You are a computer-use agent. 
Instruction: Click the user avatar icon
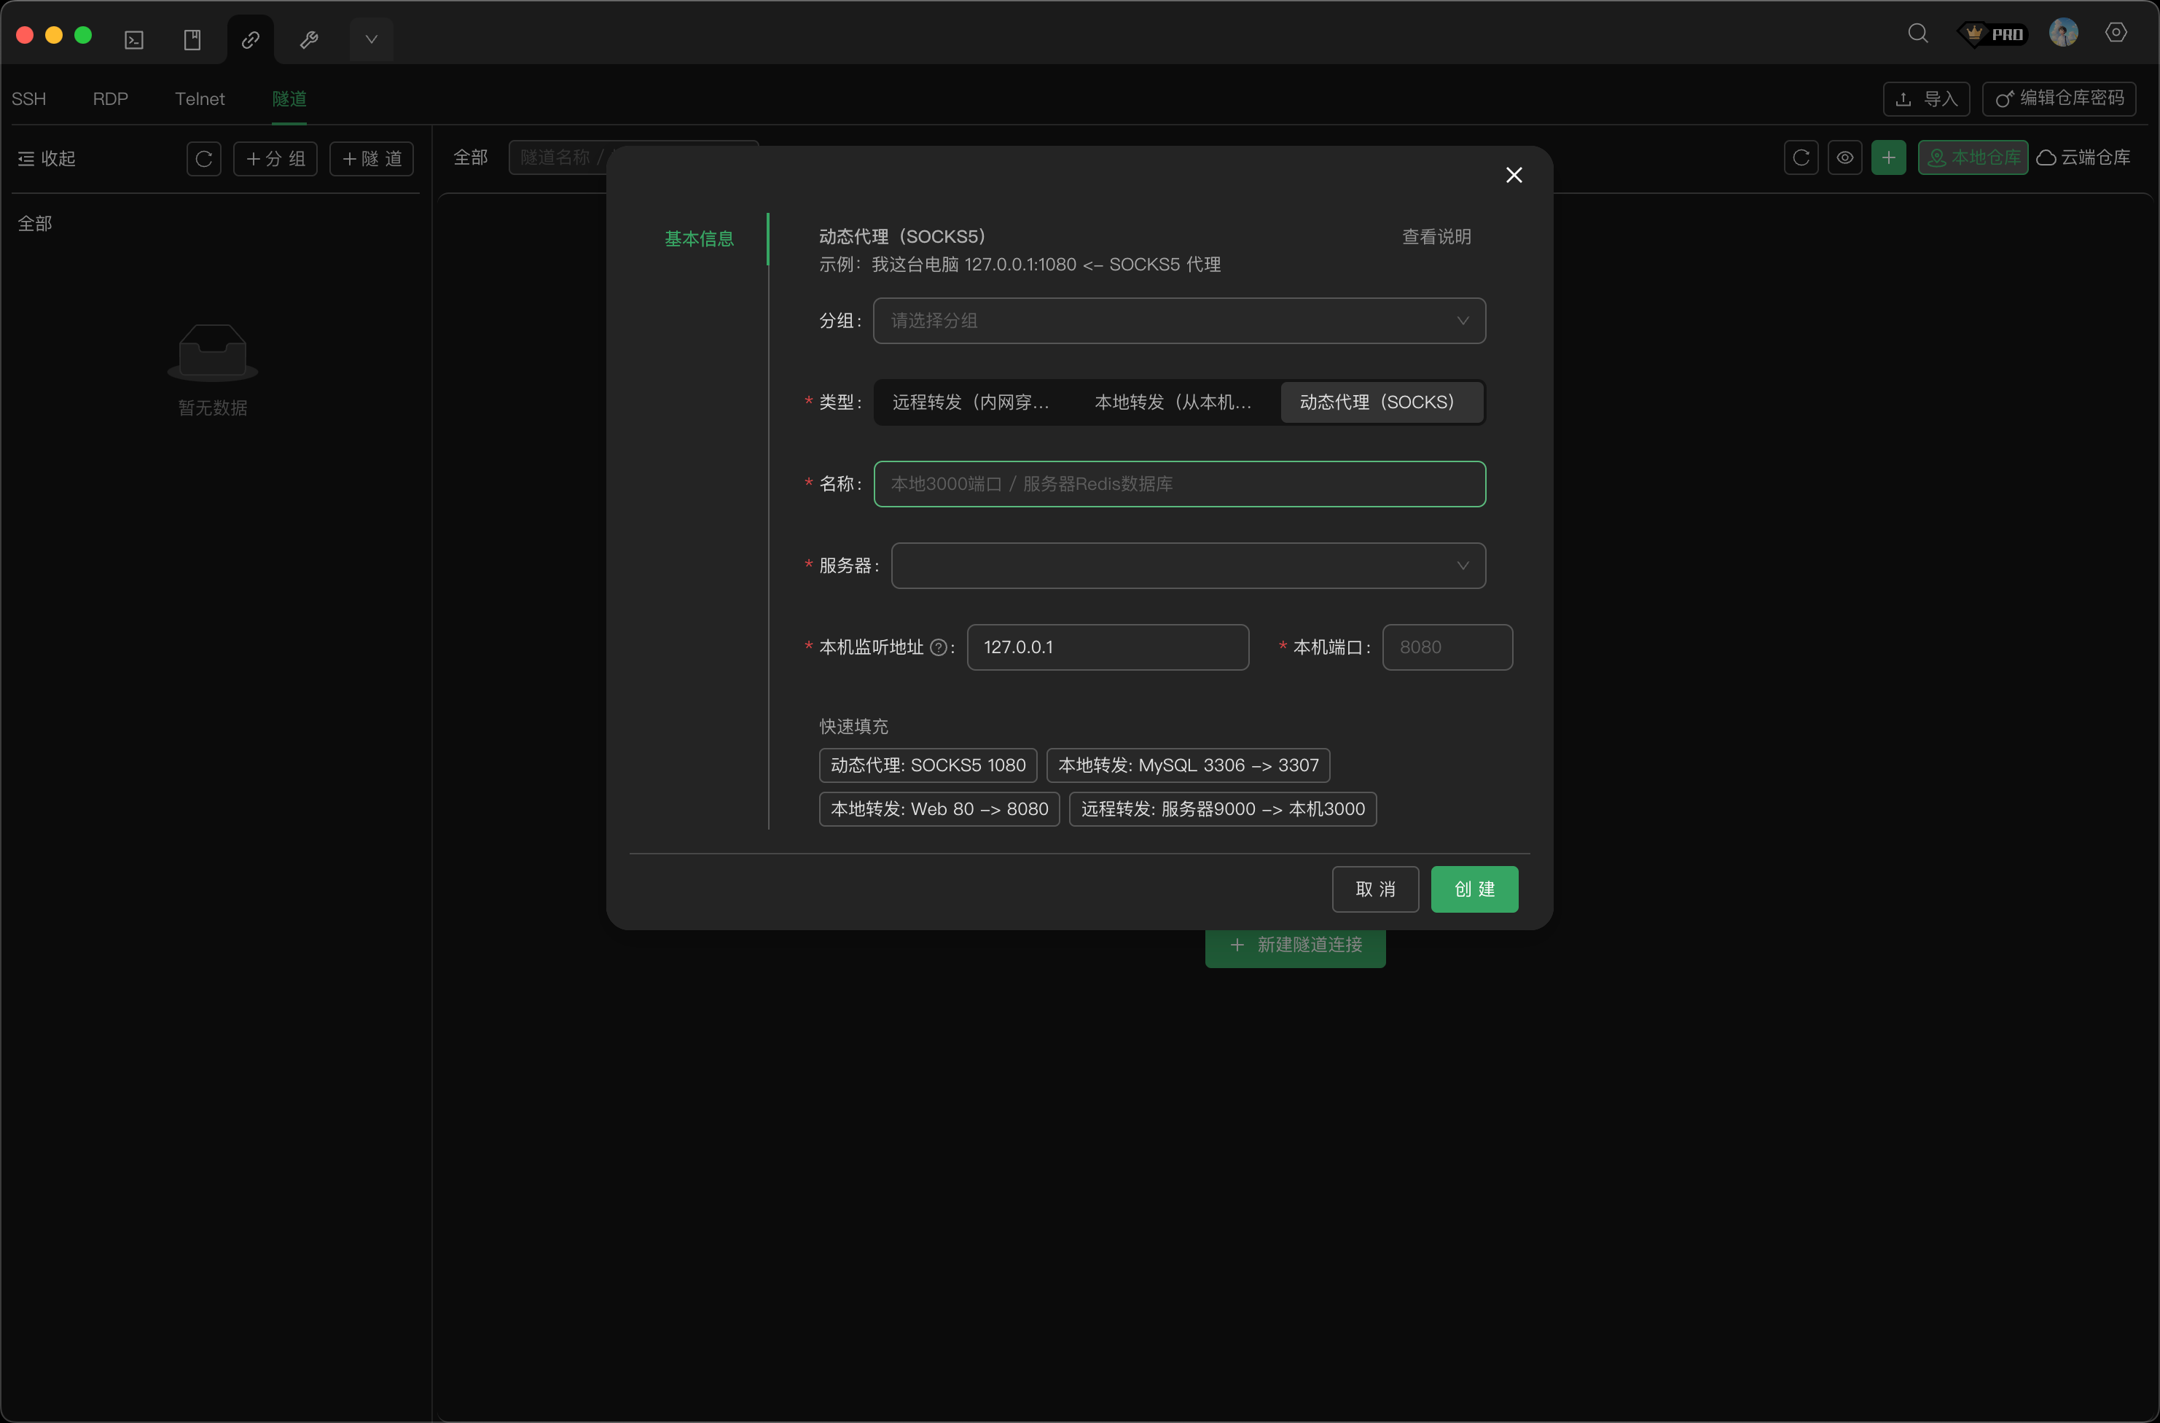[x=2063, y=34]
